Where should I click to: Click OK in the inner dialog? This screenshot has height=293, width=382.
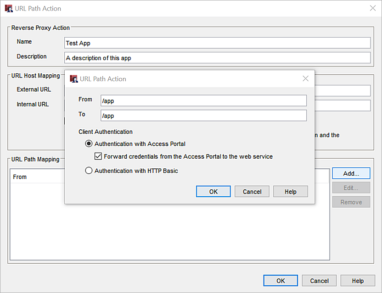tap(213, 192)
